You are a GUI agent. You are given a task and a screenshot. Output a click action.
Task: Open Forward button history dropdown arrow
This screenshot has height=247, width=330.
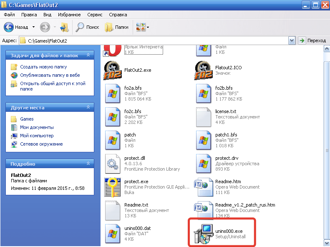coord(55,27)
